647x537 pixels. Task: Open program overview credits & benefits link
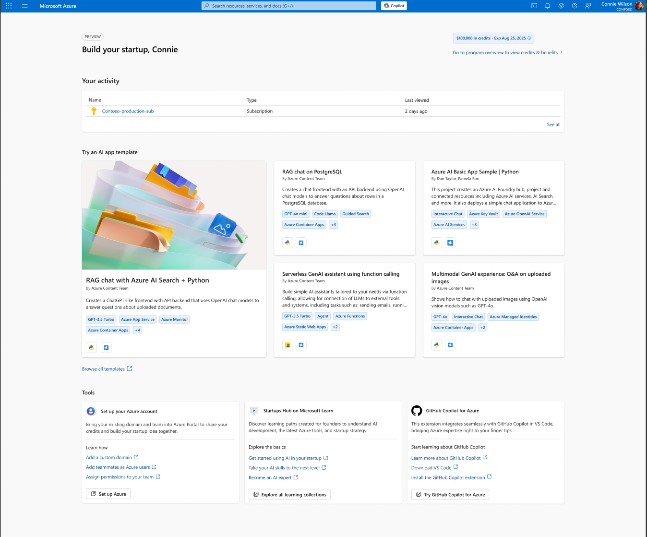tap(508, 53)
